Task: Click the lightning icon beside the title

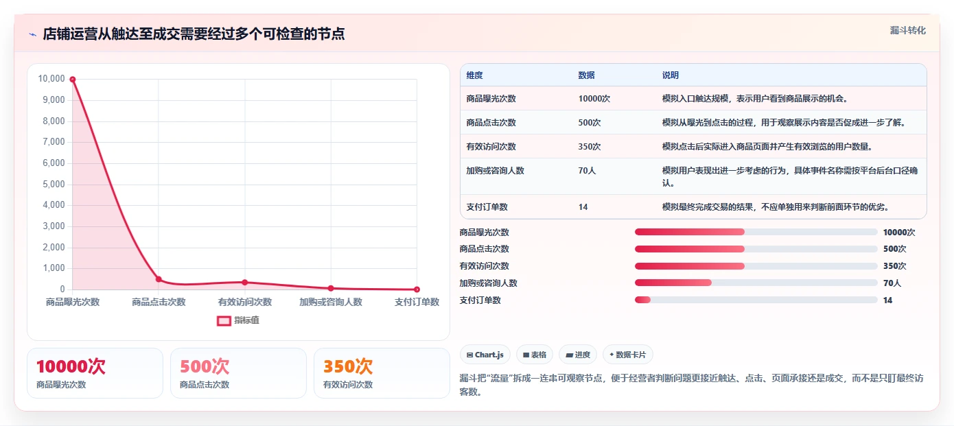Action: pyautogui.click(x=33, y=34)
